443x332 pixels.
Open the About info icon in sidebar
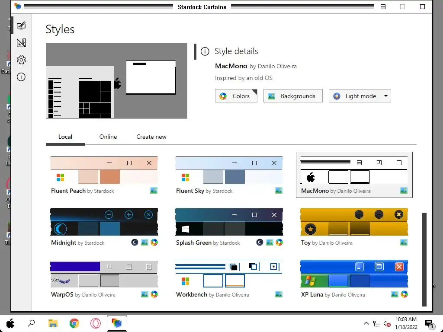[x=21, y=77]
